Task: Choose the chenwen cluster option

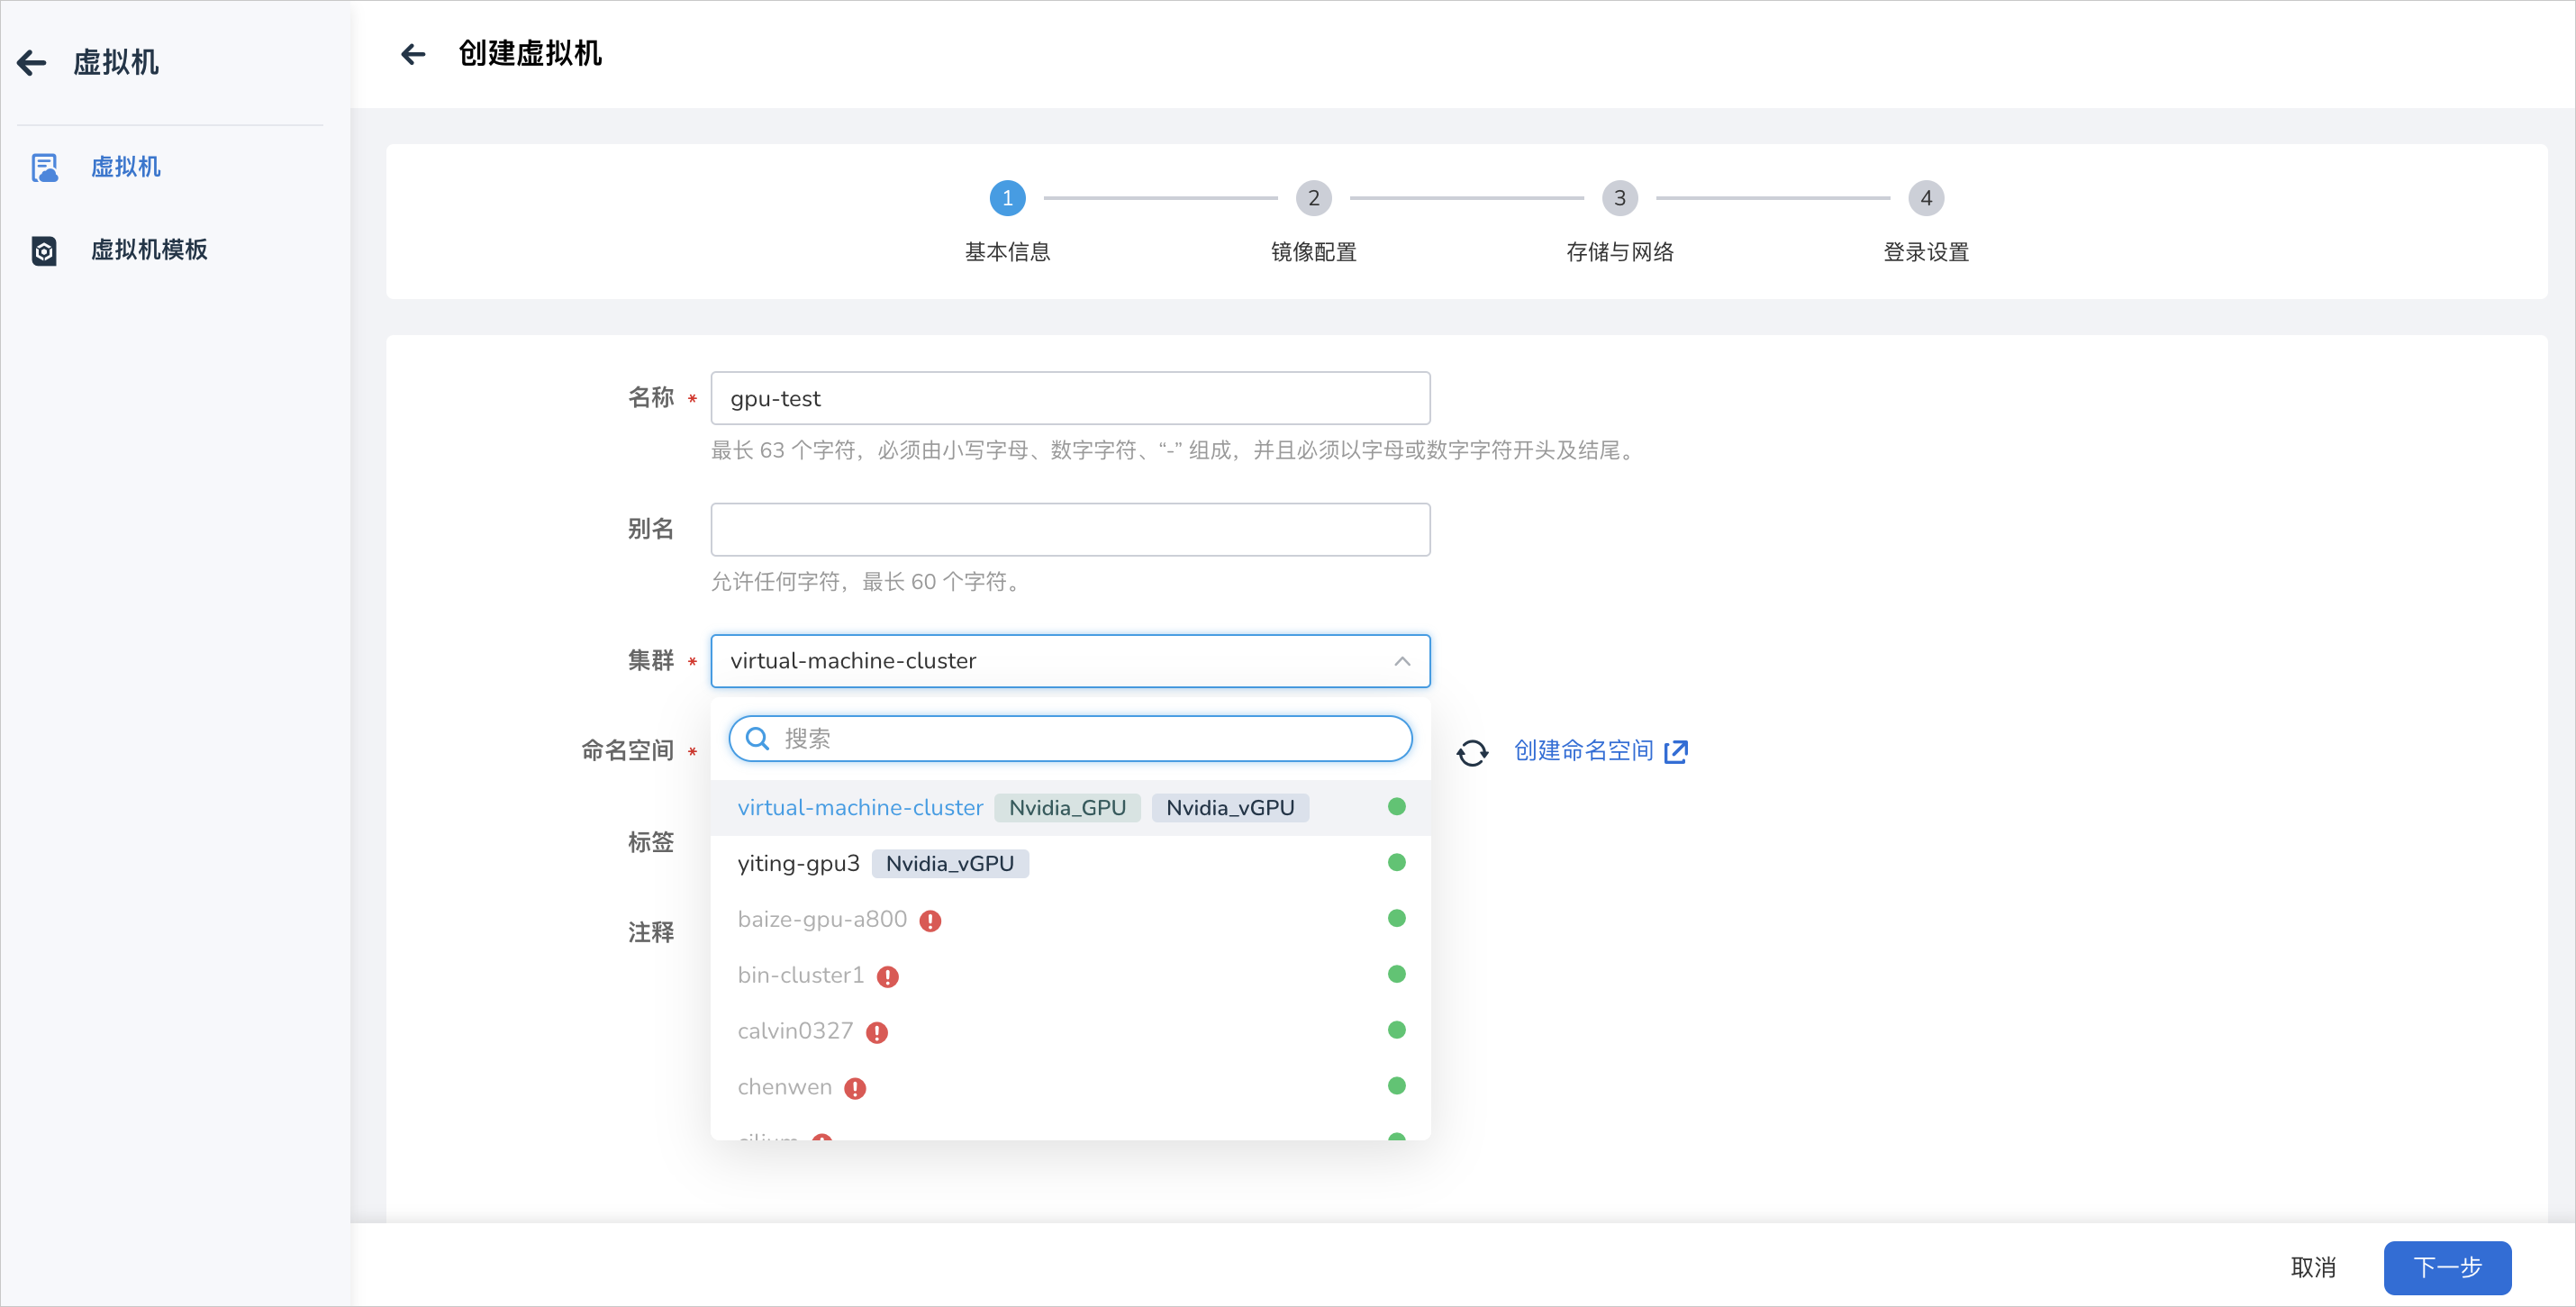Action: click(x=1070, y=1087)
